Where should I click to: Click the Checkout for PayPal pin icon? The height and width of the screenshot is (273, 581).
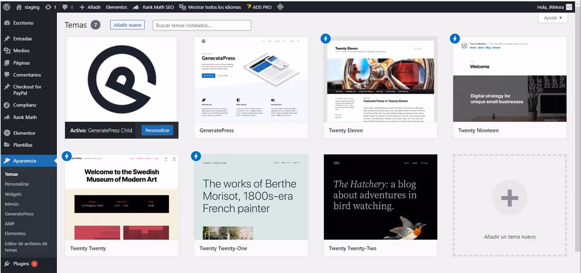coord(7,87)
